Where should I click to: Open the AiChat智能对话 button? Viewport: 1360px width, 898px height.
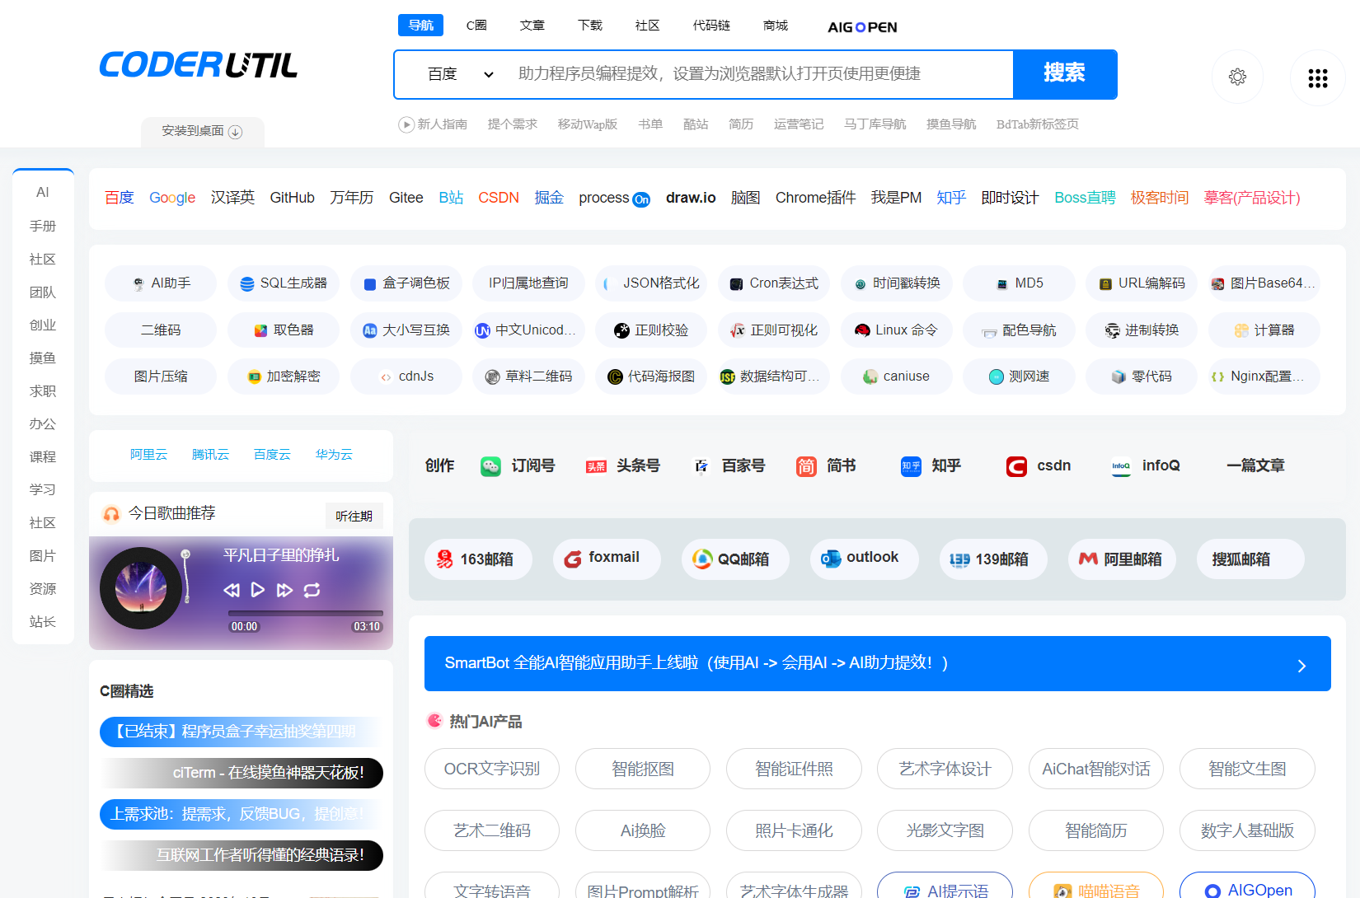[1096, 769]
